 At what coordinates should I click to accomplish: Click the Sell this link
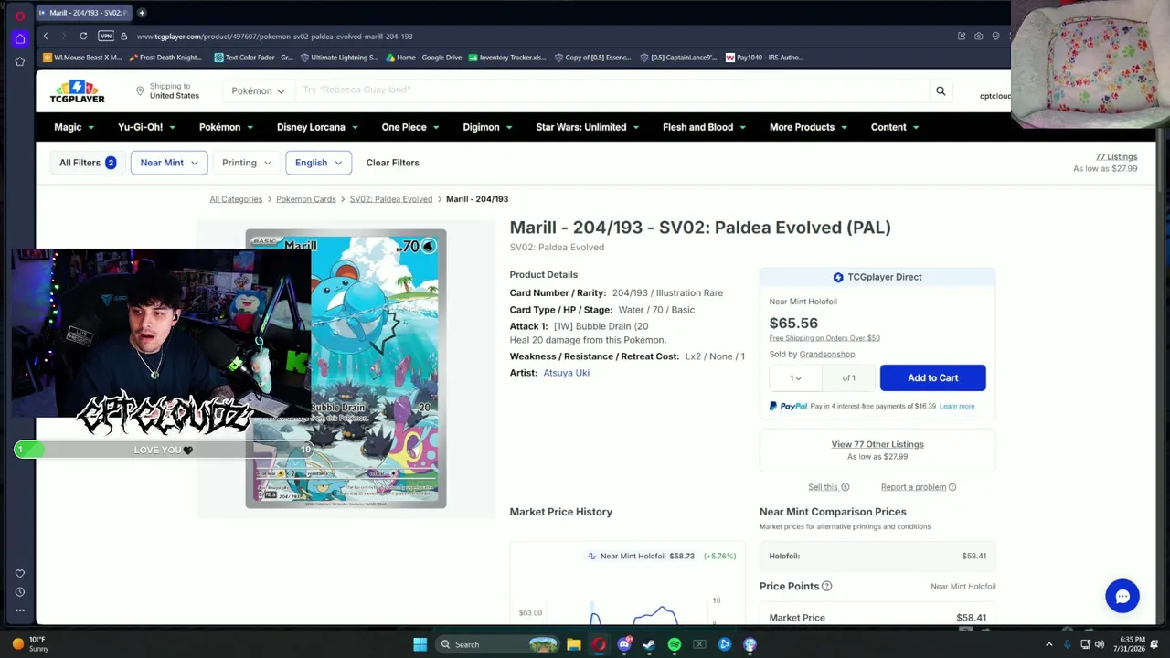[x=828, y=487]
